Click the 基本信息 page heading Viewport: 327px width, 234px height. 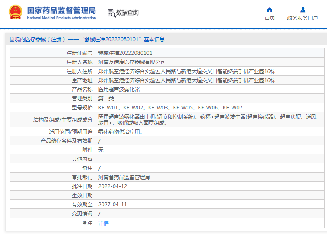154,39
